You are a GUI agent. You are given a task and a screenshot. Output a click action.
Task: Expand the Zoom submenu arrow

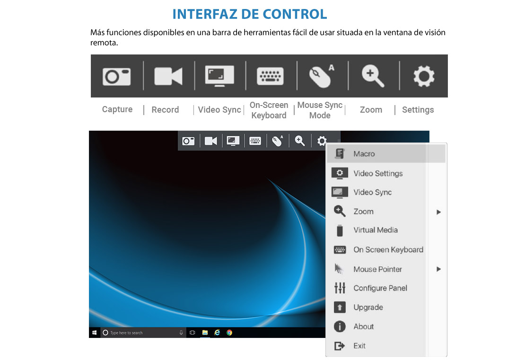438,212
